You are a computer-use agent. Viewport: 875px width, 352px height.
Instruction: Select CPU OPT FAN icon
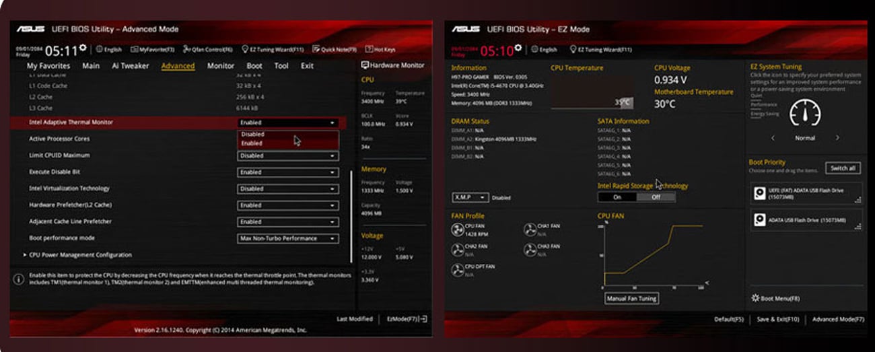(457, 271)
